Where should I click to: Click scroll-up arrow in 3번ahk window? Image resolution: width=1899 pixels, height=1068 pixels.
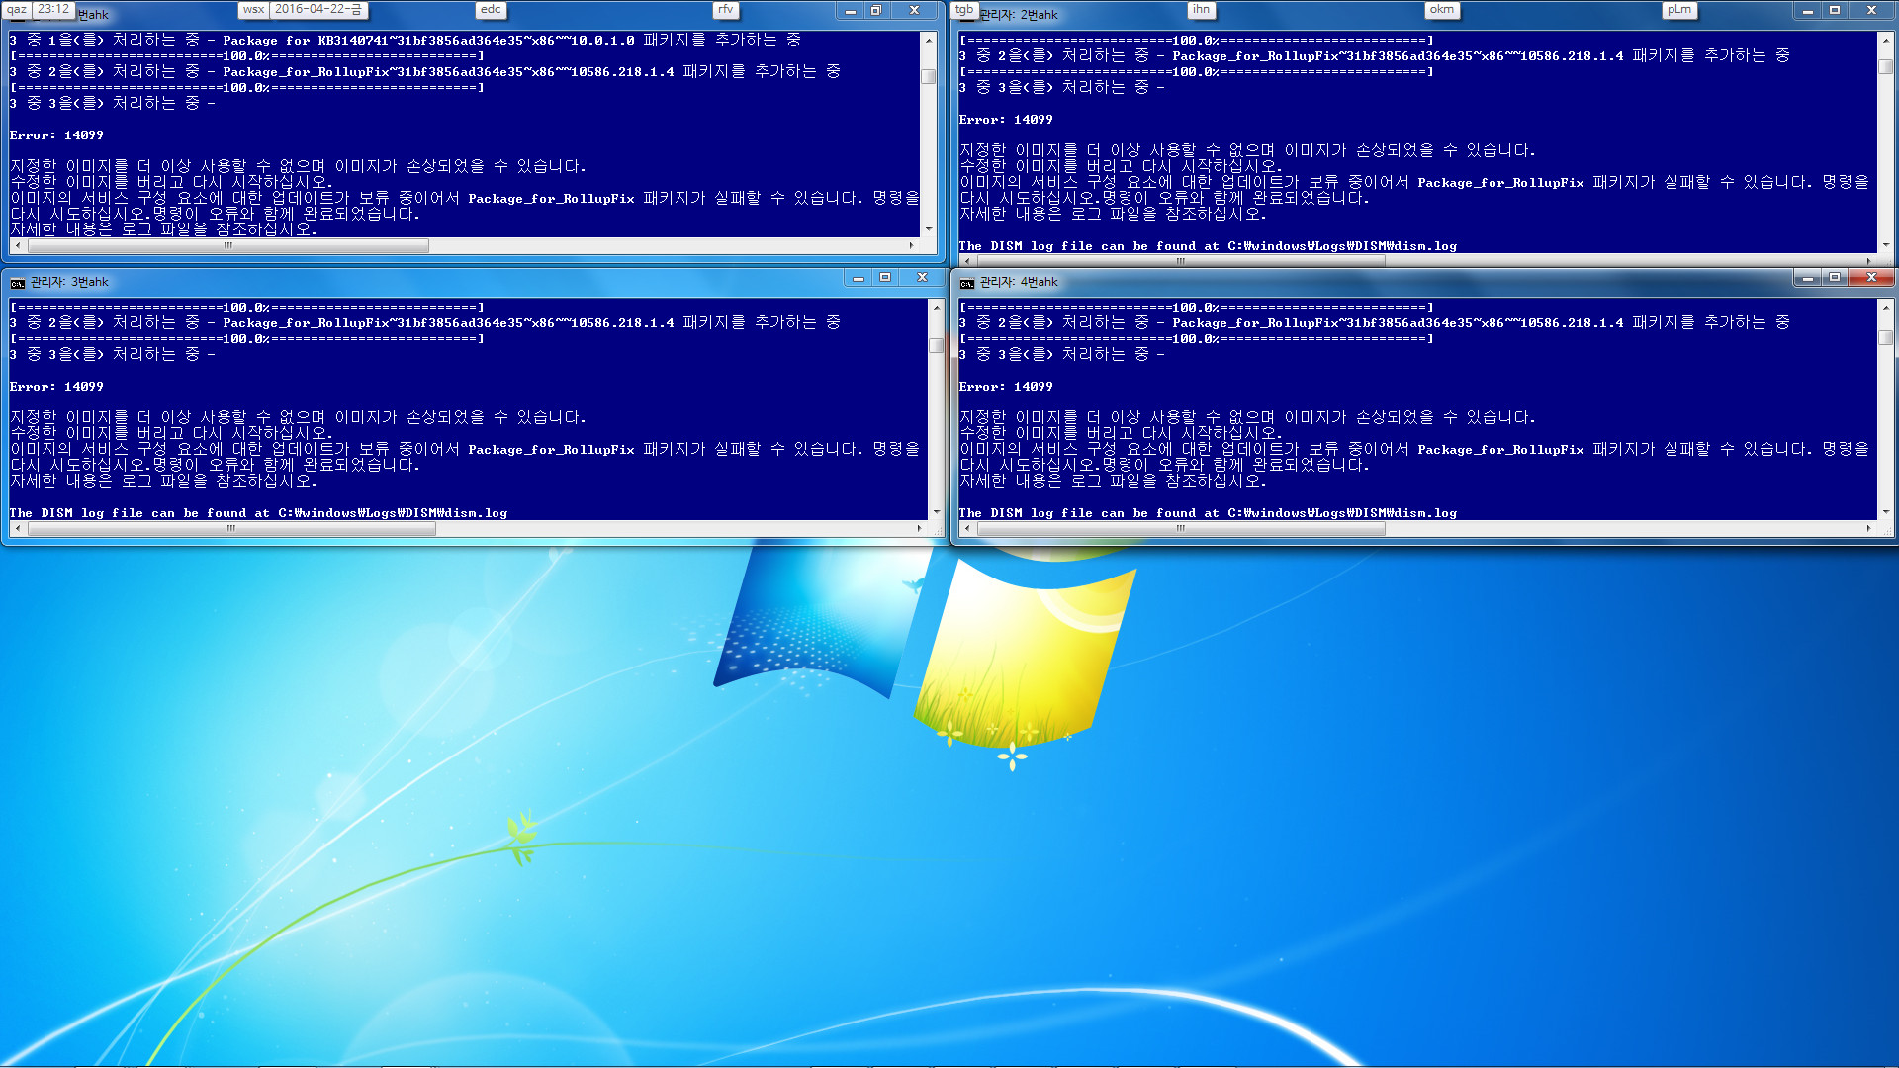click(x=937, y=307)
